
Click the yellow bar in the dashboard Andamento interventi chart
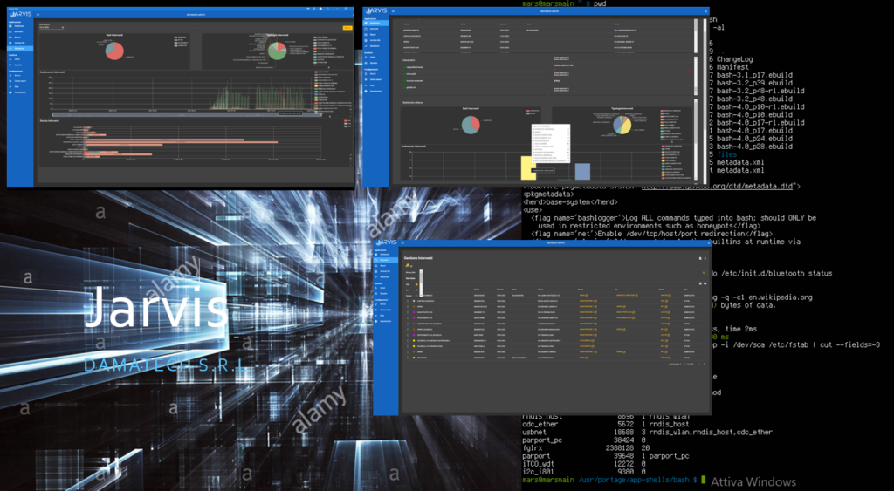click(528, 168)
